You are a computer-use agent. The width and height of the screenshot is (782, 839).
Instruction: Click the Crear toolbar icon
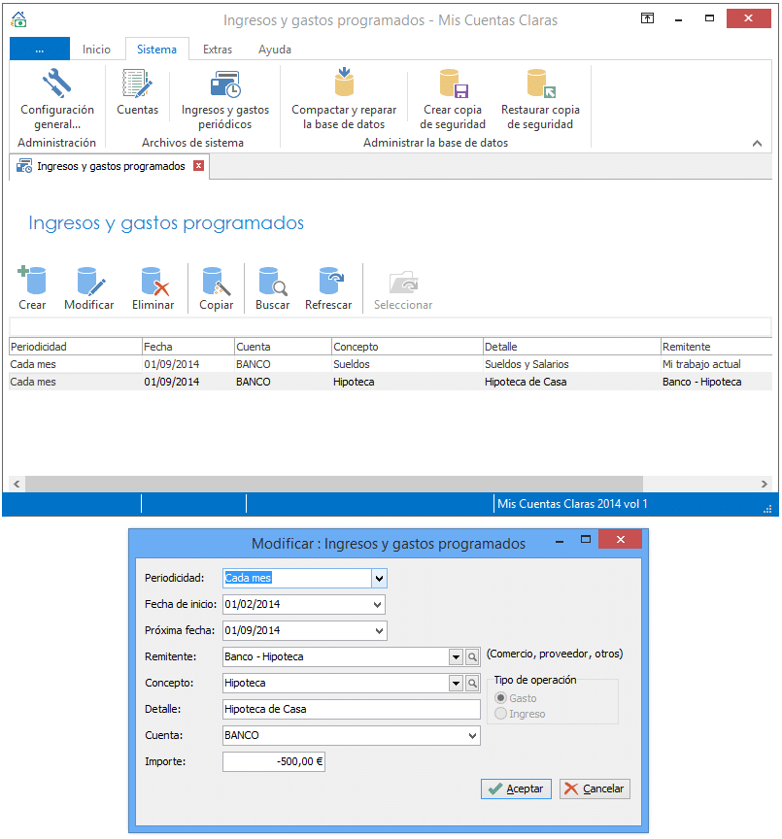(x=32, y=287)
